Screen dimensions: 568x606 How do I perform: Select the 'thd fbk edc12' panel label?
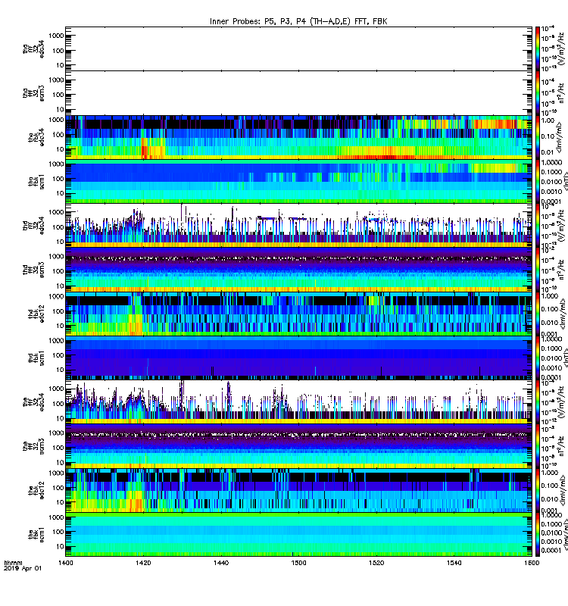36,314
